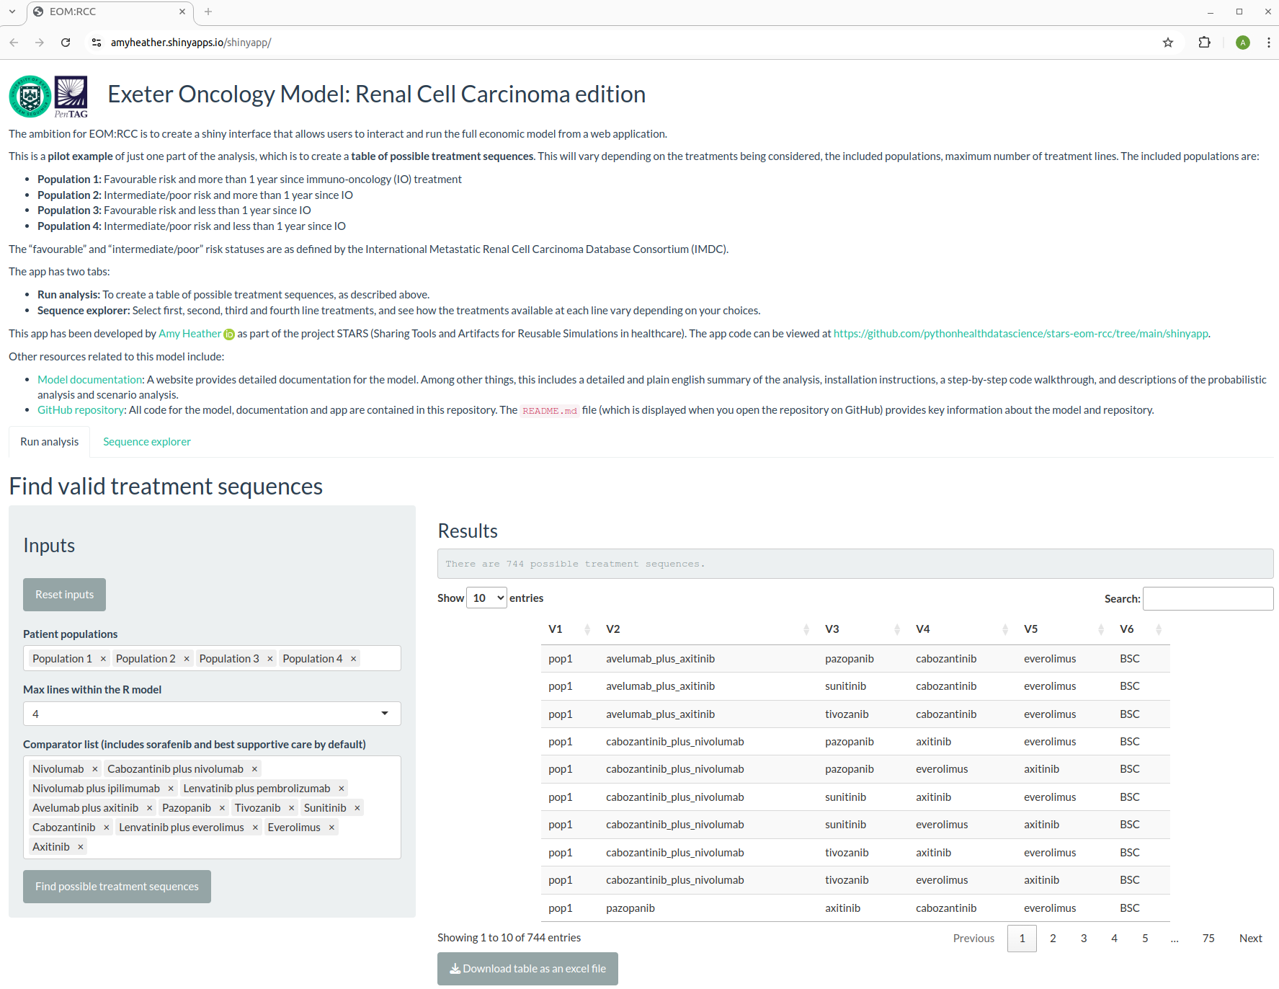Go to page 3 of results
The width and height of the screenshot is (1279, 989).
(x=1084, y=939)
